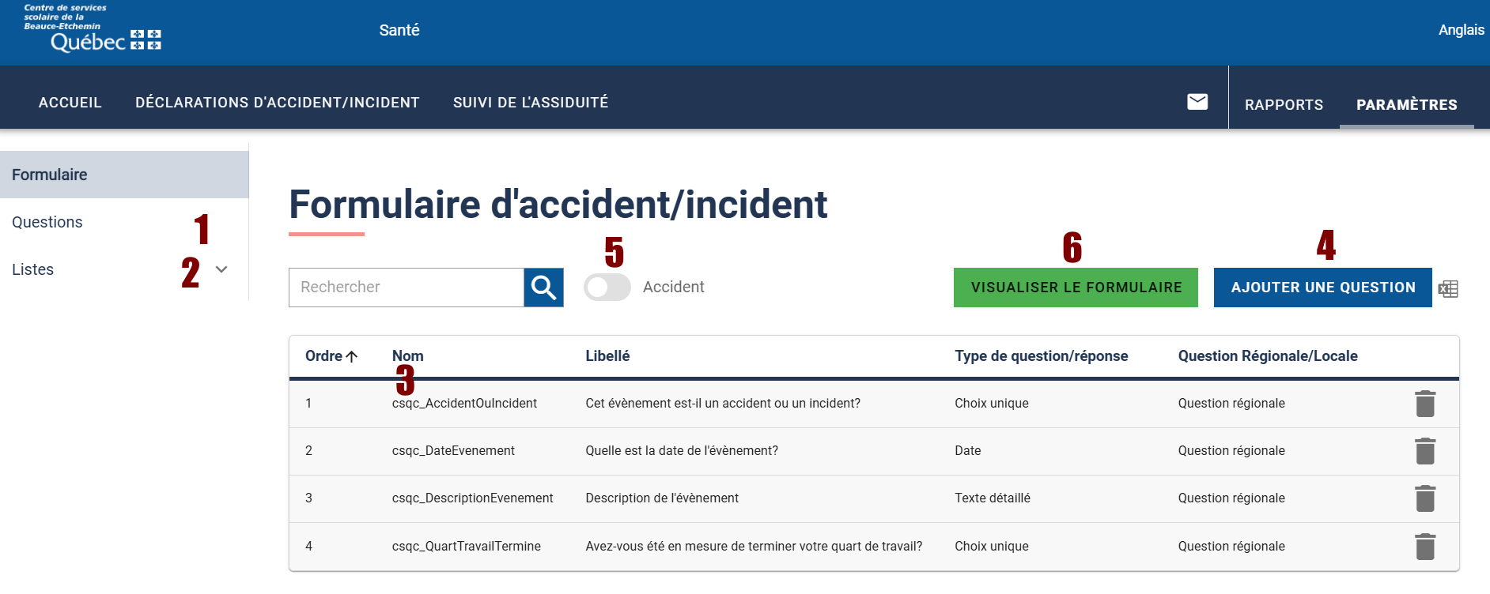Sort by Type de question/réponse header

point(1042,356)
